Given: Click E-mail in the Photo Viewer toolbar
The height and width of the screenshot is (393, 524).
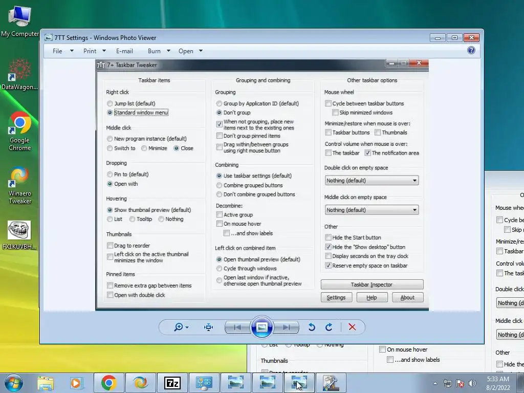Looking at the screenshot, I should (x=124, y=51).
